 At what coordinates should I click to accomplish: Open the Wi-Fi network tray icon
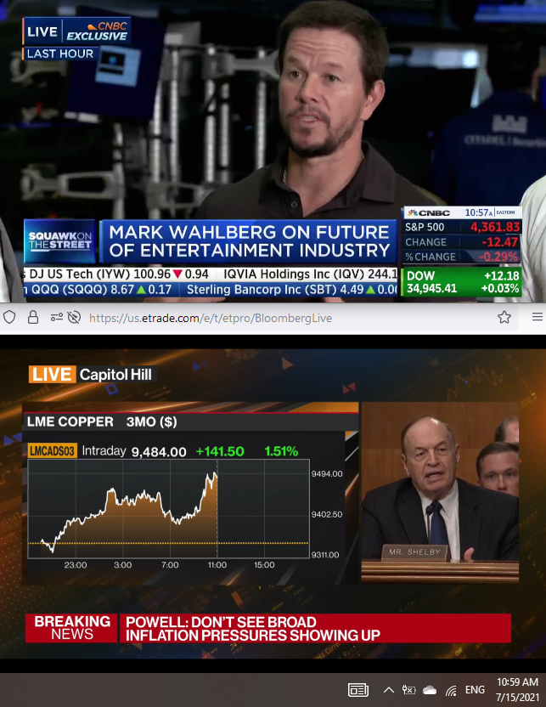pyautogui.click(x=451, y=690)
